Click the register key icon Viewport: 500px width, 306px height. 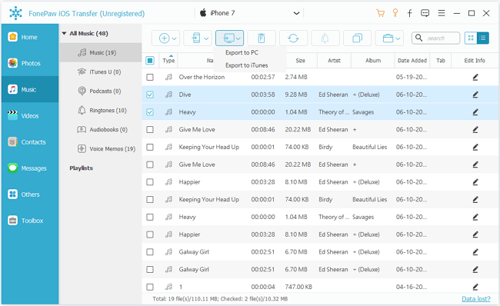(395, 13)
